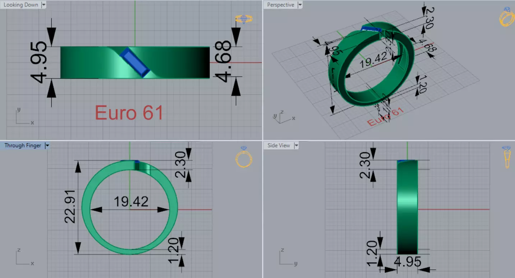Activate the Through Finger viewport title

[x=23, y=145]
